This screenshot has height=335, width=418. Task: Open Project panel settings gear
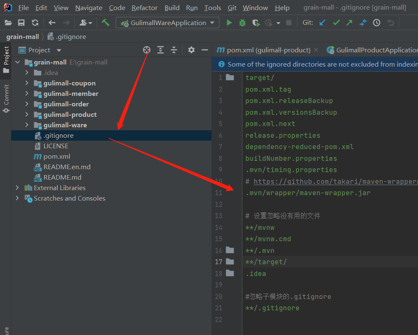point(191,50)
